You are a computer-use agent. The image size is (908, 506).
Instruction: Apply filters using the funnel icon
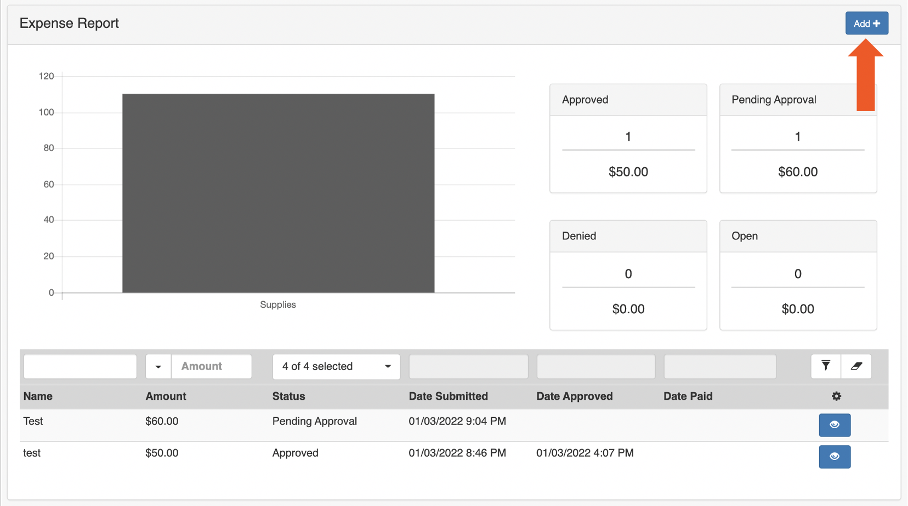click(x=826, y=366)
